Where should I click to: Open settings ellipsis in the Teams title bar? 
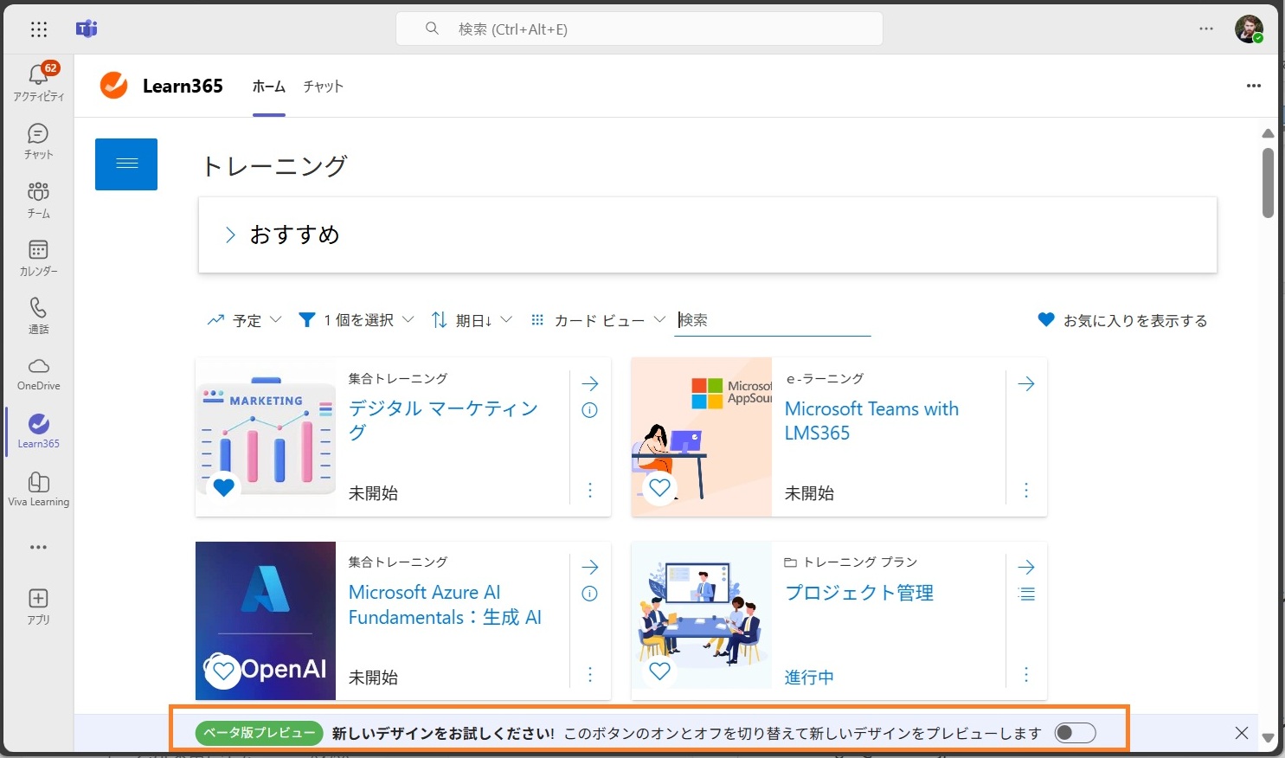(1206, 29)
